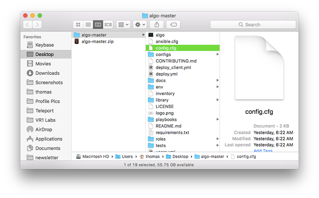The height and width of the screenshot is (198, 319).
Task: Open Profile Pics in sidebar
Action: point(46,101)
